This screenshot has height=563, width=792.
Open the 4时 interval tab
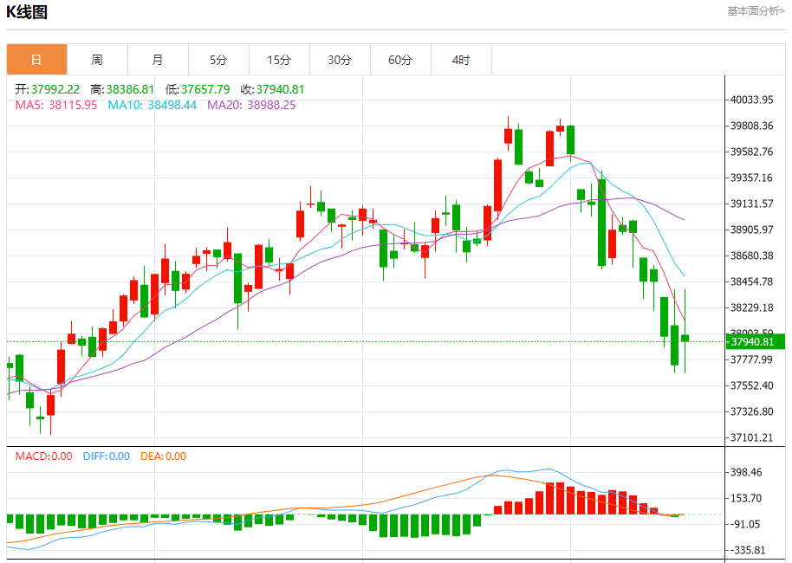[461, 60]
